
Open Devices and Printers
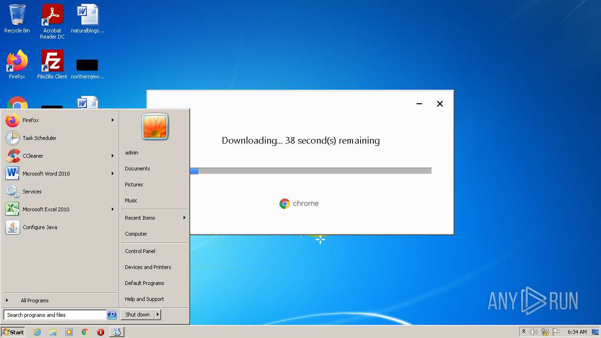[x=155, y=267]
